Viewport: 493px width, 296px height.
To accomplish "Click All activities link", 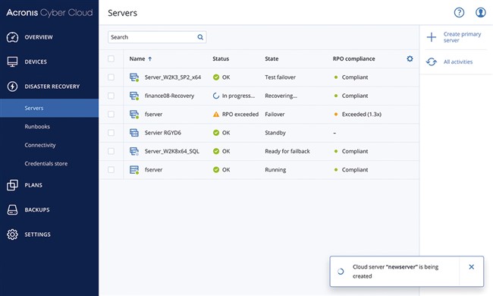I will [458, 61].
